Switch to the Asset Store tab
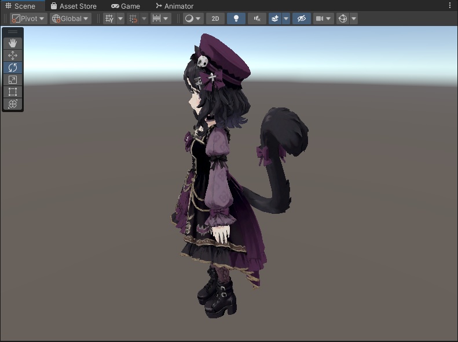 [x=74, y=6]
